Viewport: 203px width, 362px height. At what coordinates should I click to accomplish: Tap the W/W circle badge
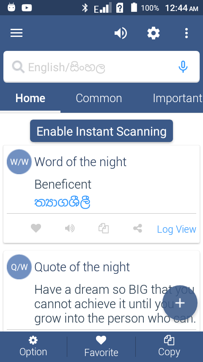[x=19, y=162]
